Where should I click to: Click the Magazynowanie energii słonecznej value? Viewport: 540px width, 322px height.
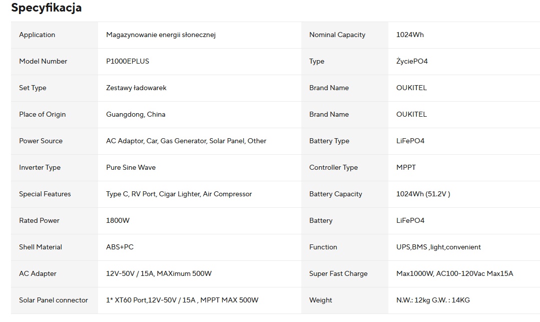point(161,35)
